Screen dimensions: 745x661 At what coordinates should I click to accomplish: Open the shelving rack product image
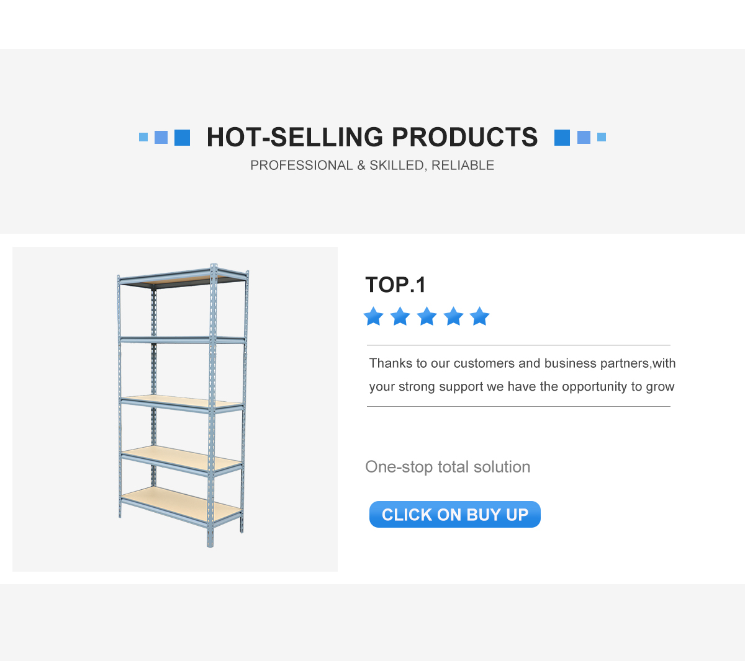point(175,409)
